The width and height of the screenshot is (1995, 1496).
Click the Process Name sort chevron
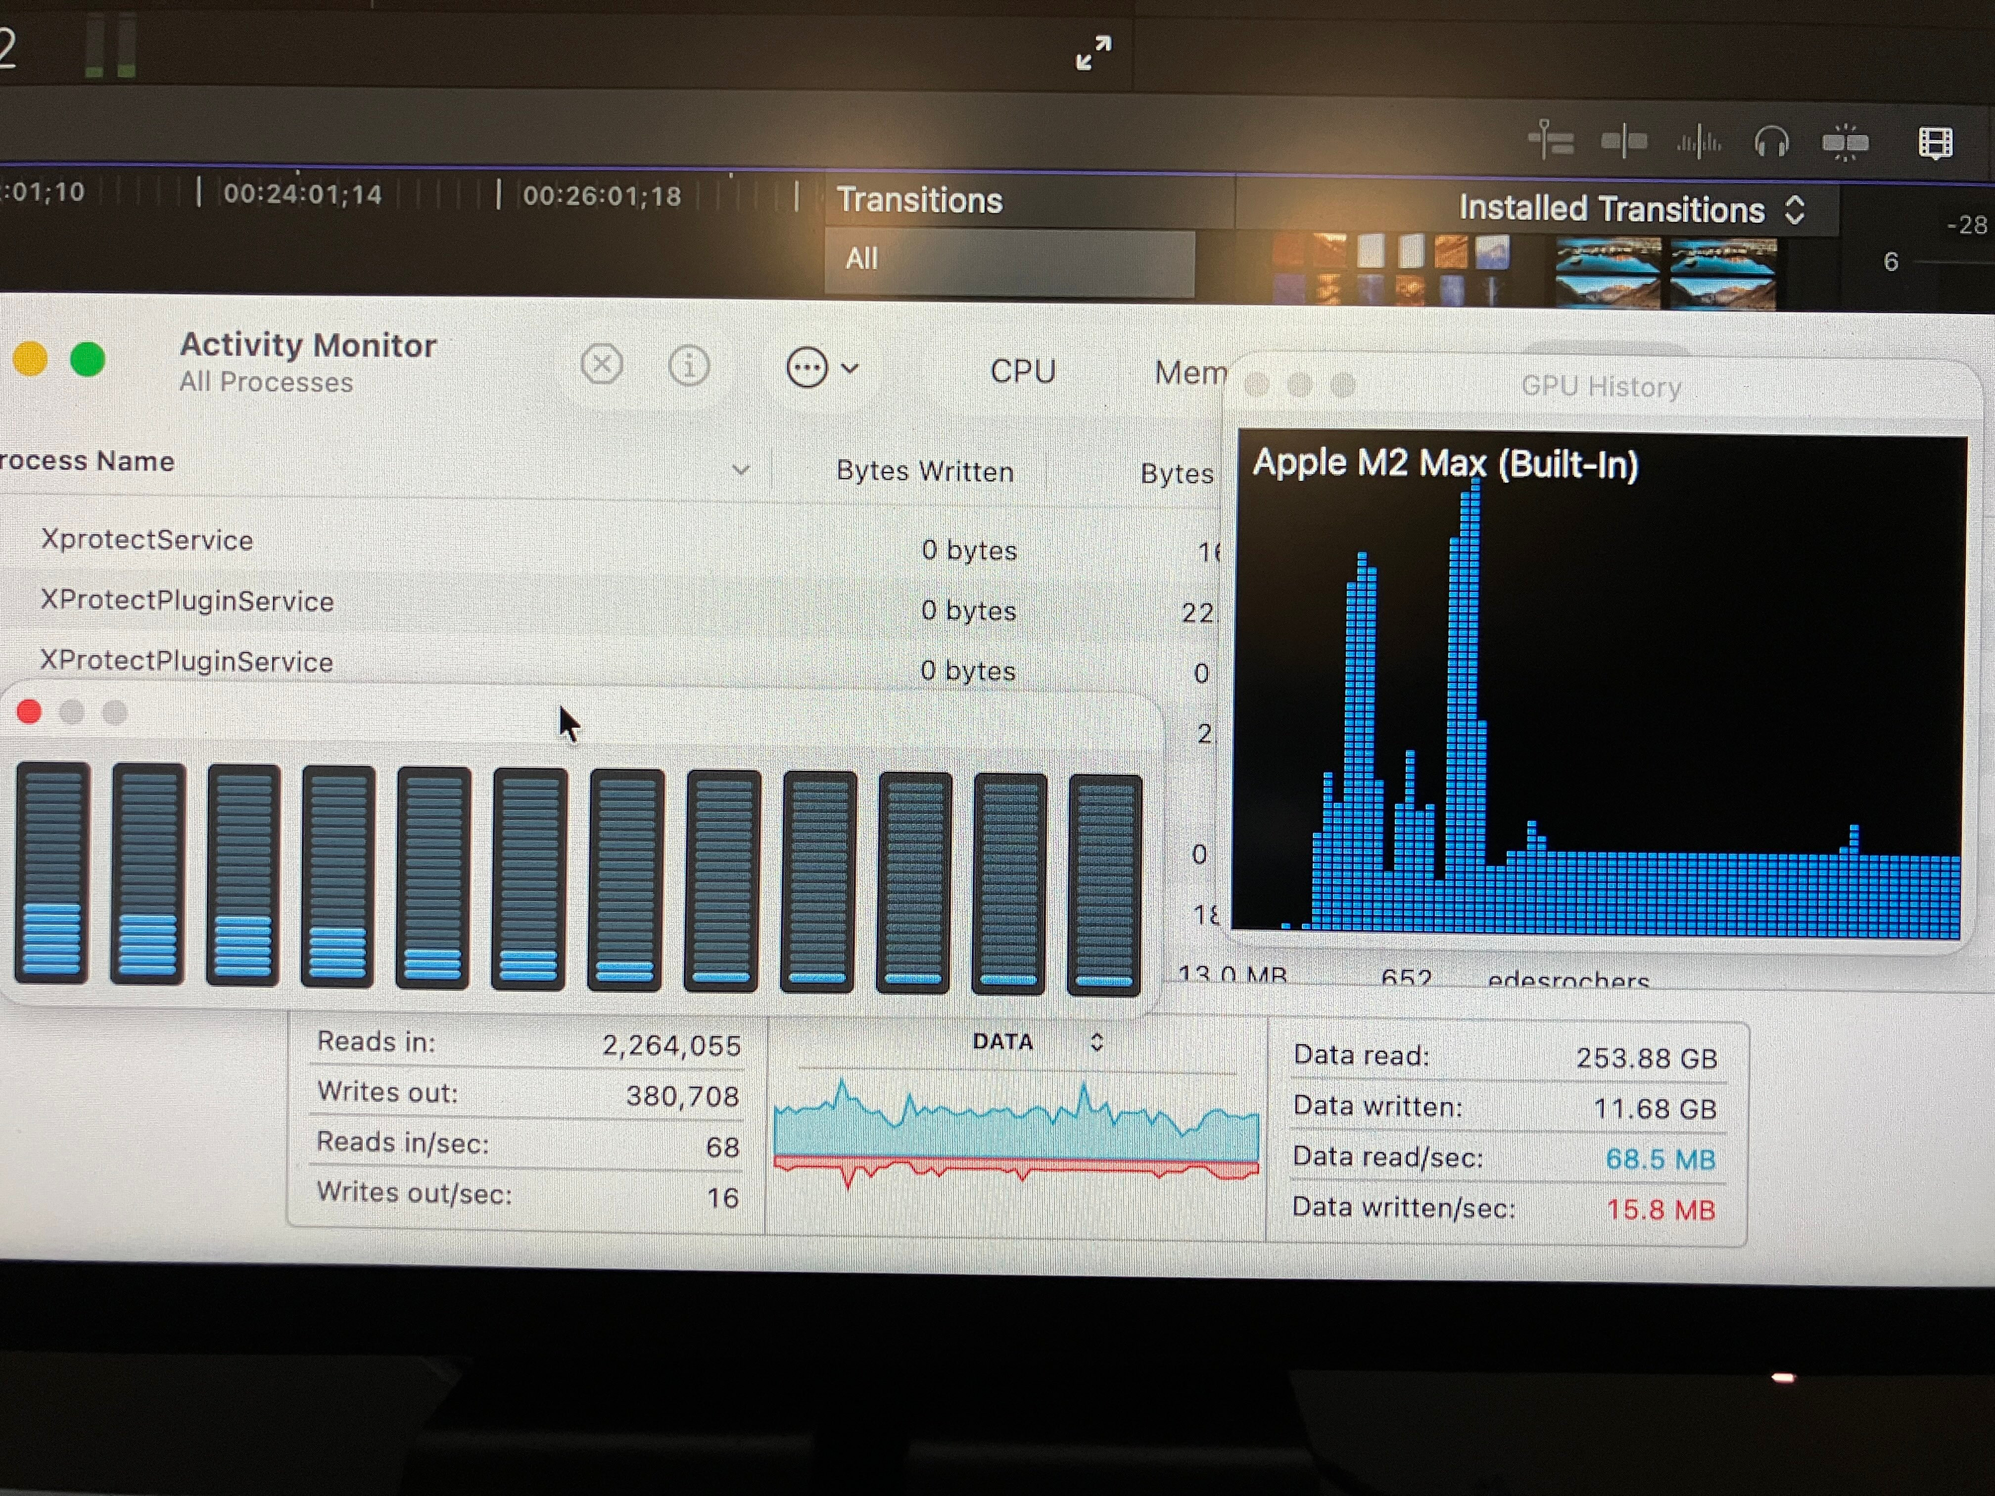[741, 470]
